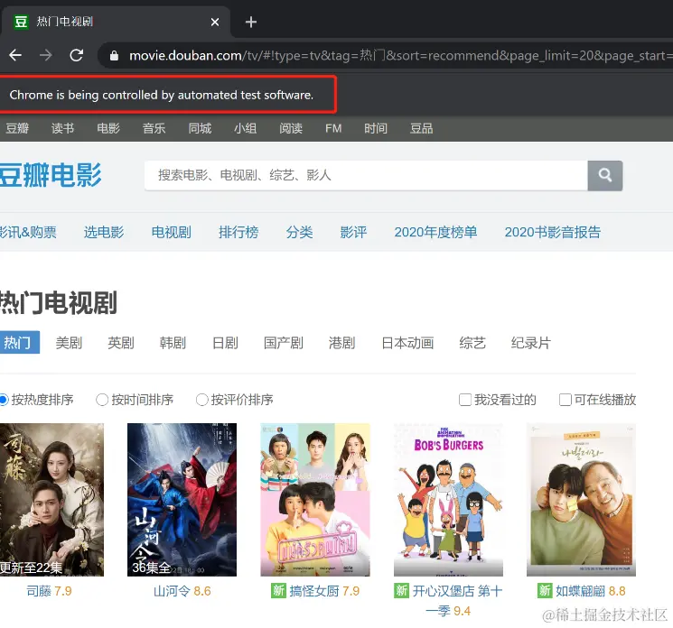Open the 分类 menu link
Image resolution: width=673 pixels, height=628 pixels.
point(299,232)
